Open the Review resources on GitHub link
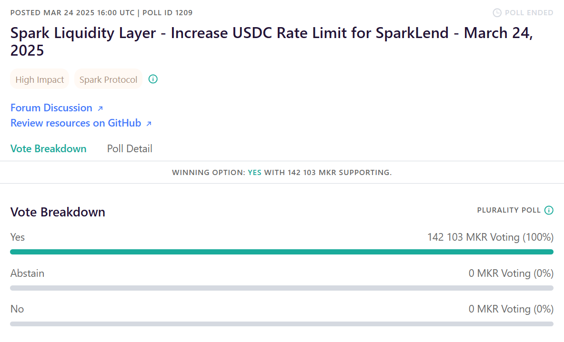Screen dimensions: 564x342 (76, 123)
